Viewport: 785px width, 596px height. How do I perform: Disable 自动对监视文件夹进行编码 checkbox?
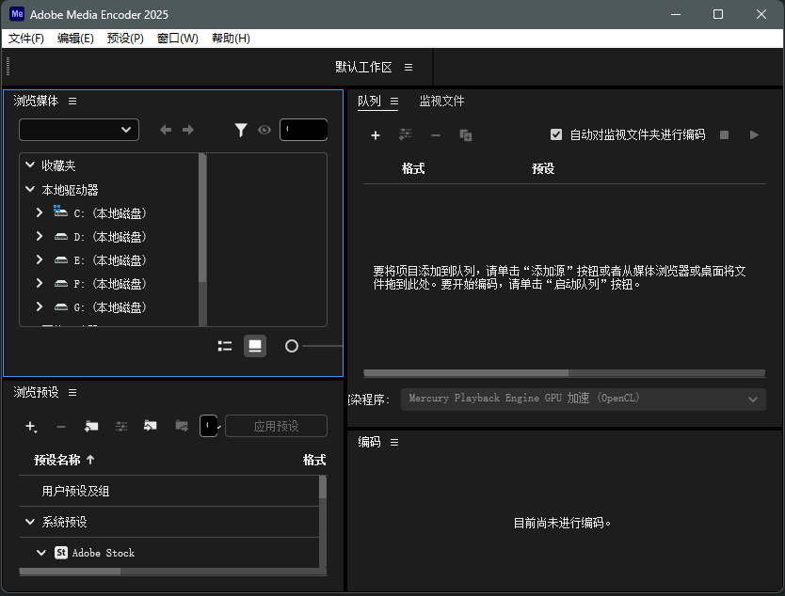[x=556, y=133]
